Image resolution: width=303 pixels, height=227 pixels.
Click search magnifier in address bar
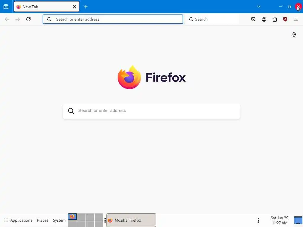pos(49,19)
